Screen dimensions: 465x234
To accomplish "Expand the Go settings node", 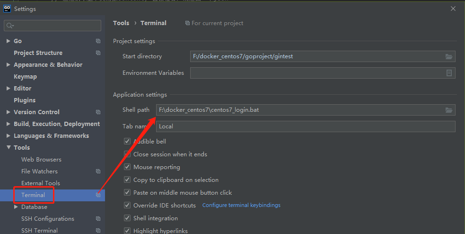I will tap(9, 41).
